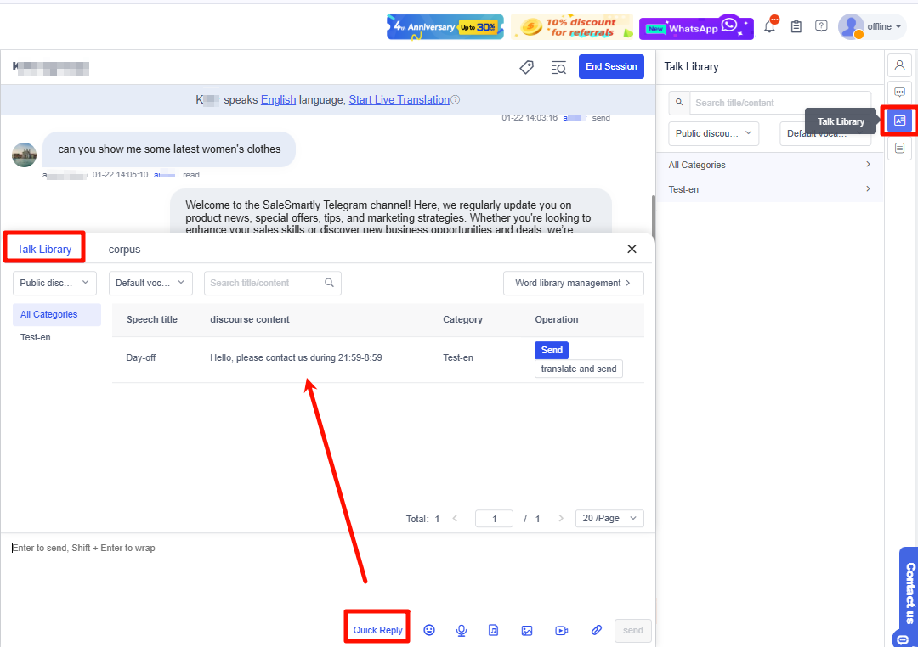918x647 pixels.
Task: Open the 20 /Page pagination dropdown
Action: [609, 518]
